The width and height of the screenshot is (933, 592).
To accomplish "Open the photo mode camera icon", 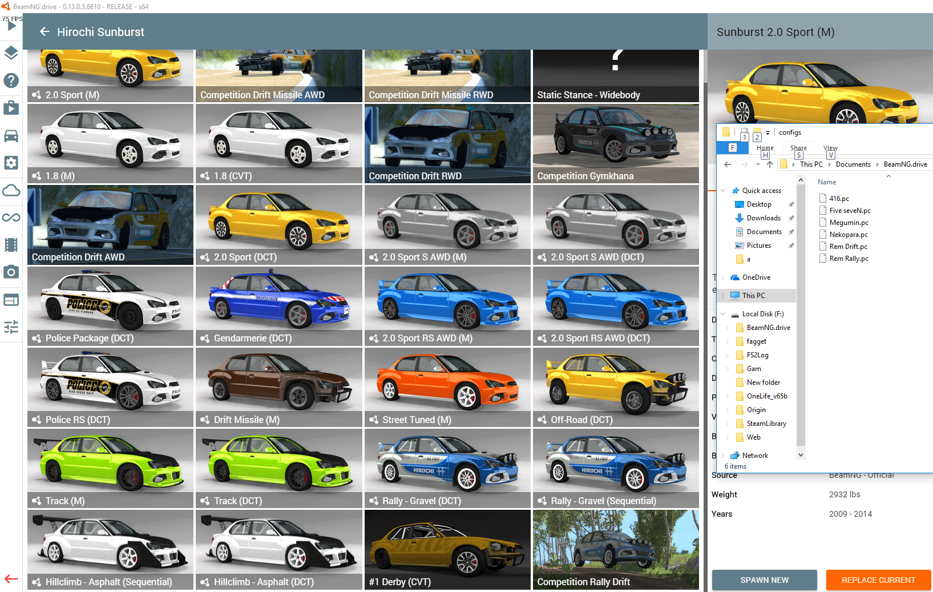I will (11, 272).
